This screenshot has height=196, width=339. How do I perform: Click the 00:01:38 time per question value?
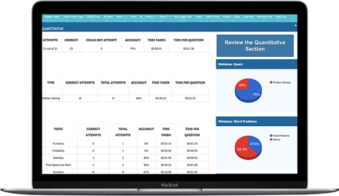click(188, 49)
